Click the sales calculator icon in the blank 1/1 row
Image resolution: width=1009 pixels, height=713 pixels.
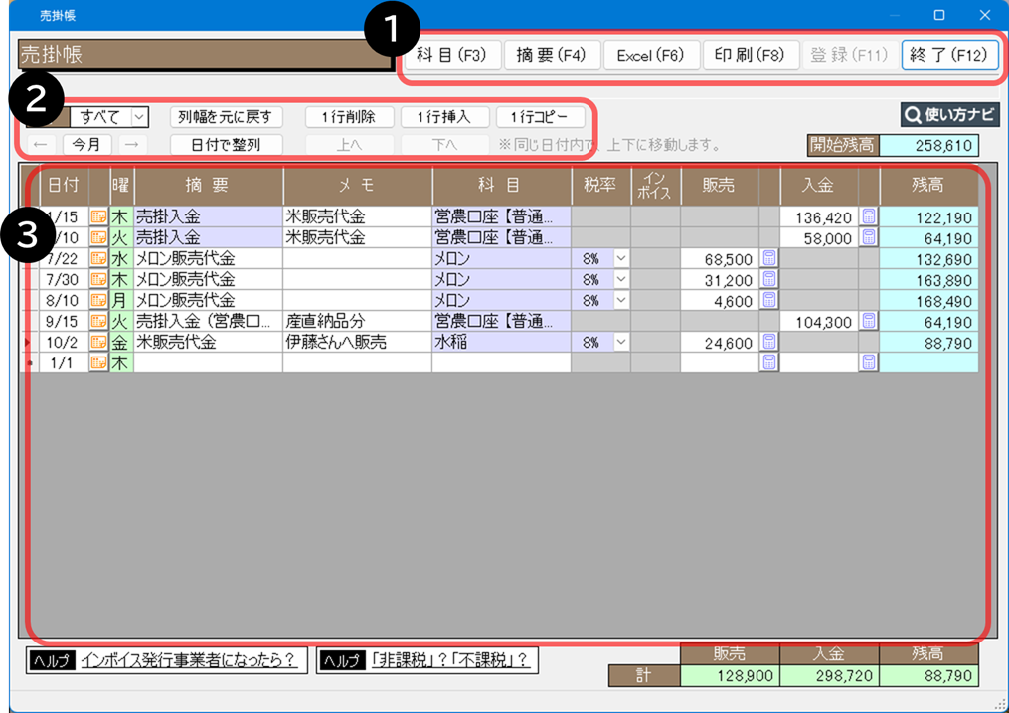768,362
